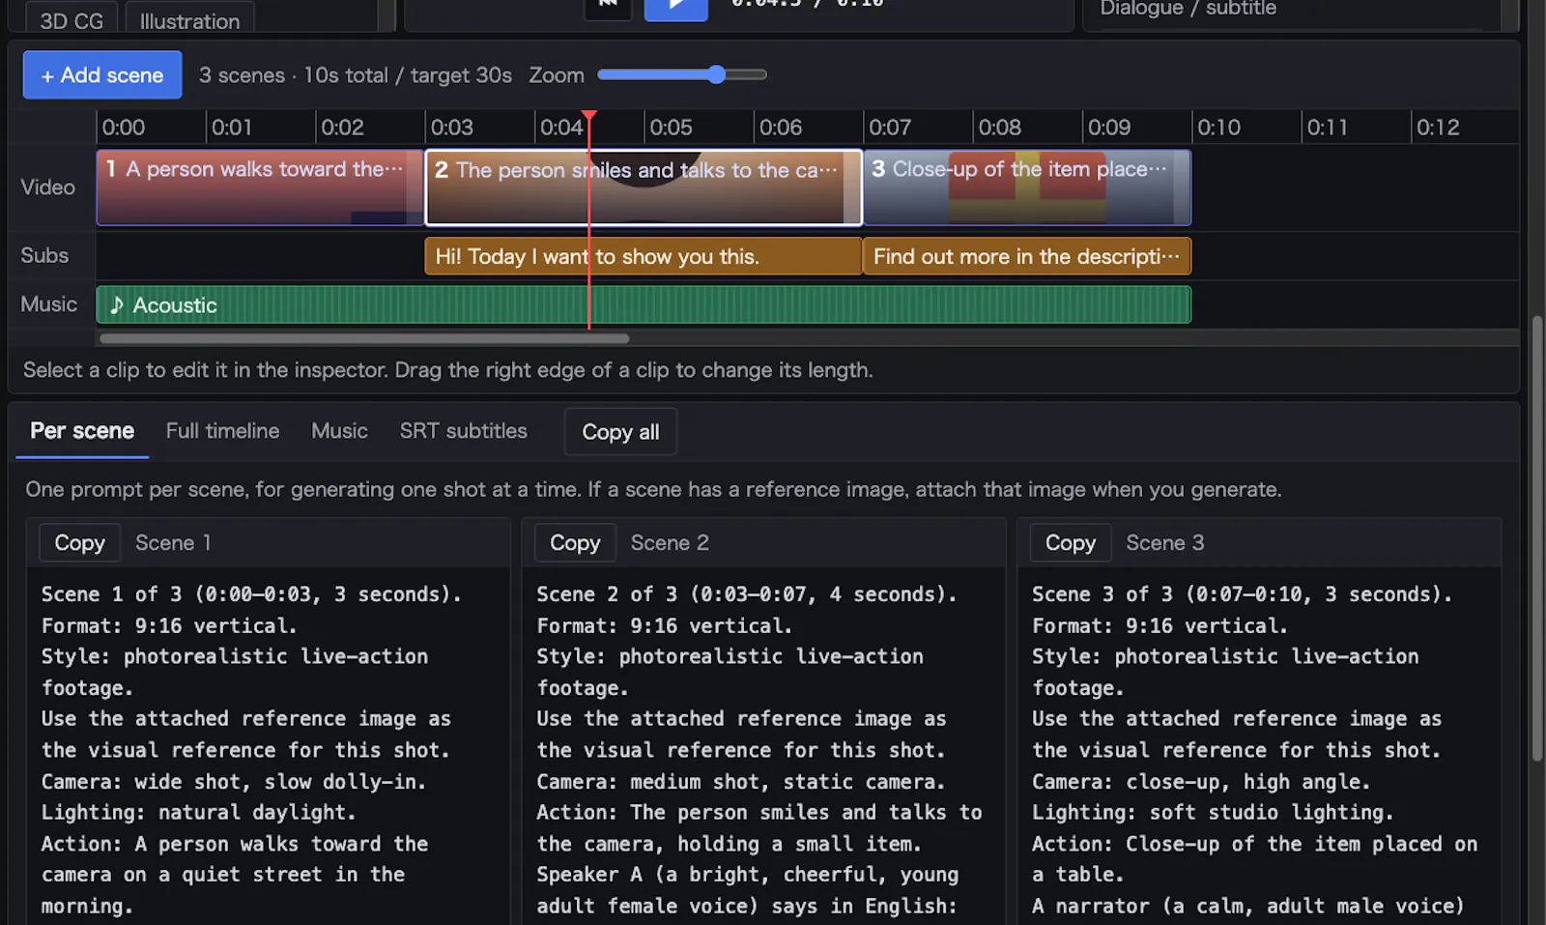Adjust the timeline Zoom slider
Screen dimensions: 1546x925
[682, 74]
